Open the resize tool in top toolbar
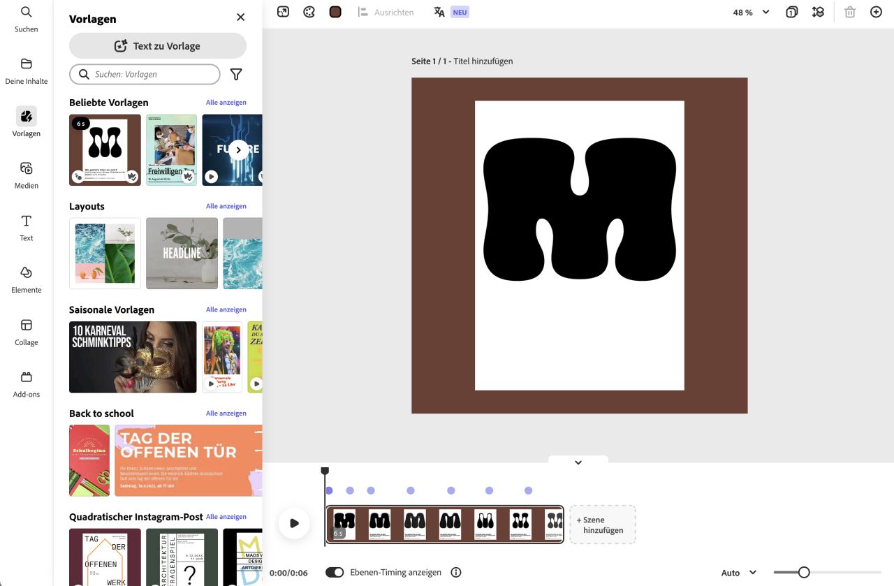The height and width of the screenshot is (586, 894). coord(283,12)
